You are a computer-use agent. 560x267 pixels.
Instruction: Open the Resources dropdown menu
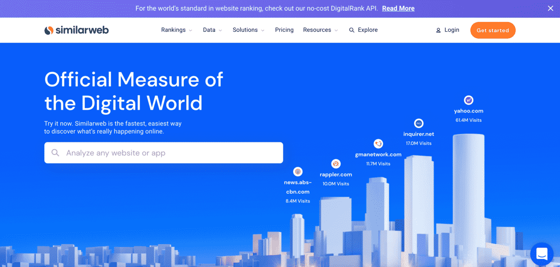tap(320, 30)
